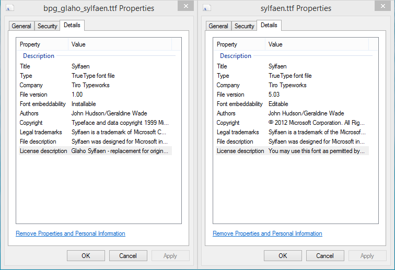Collapse Description group in bpg_glaho_sylfaen.ttf window
The image size is (395, 270).
tap(39, 56)
